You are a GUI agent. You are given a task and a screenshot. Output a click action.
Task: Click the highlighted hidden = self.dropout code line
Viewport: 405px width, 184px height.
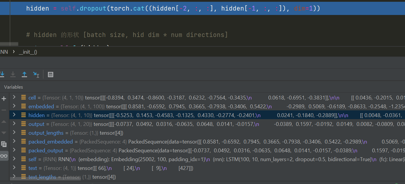202,9
